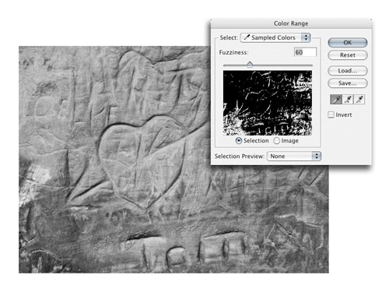The height and width of the screenshot is (296, 389).
Task: Open the Selection Preview dropdown
Action: coord(294,157)
